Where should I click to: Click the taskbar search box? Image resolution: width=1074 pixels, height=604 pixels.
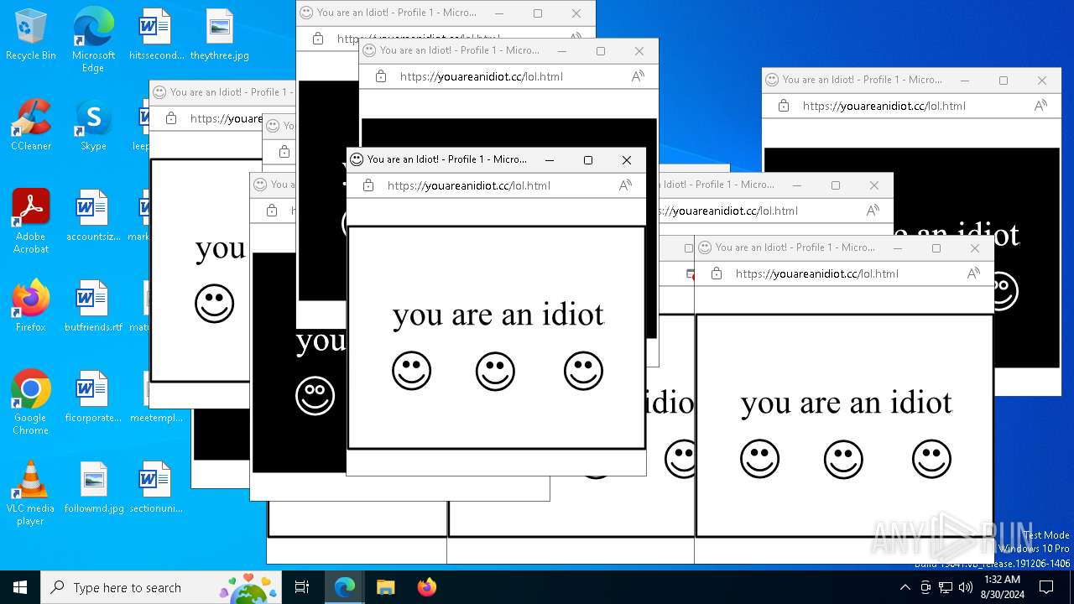click(161, 587)
